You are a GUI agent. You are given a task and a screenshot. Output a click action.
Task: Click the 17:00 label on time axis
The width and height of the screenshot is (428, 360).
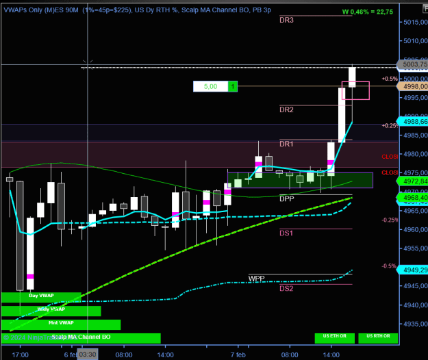click(x=20, y=355)
